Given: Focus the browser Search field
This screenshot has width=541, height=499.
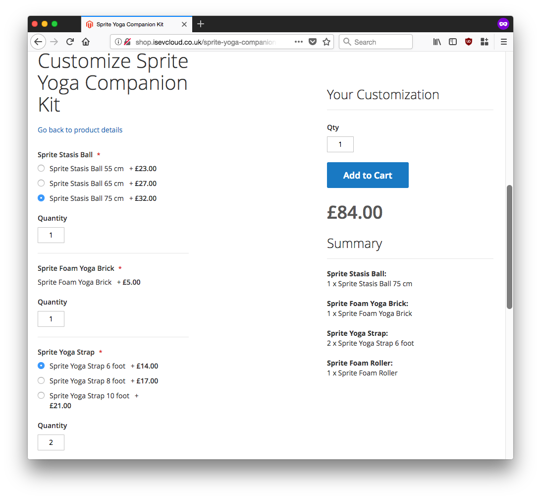Looking at the screenshot, I should point(376,42).
